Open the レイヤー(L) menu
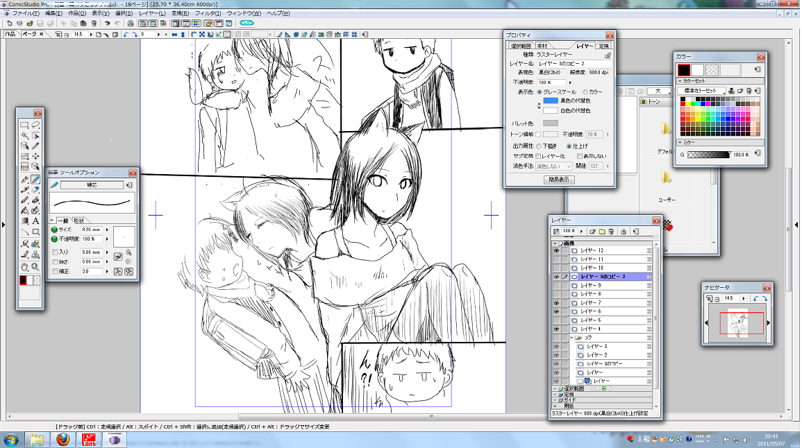802x448 pixels. tap(153, 13)
